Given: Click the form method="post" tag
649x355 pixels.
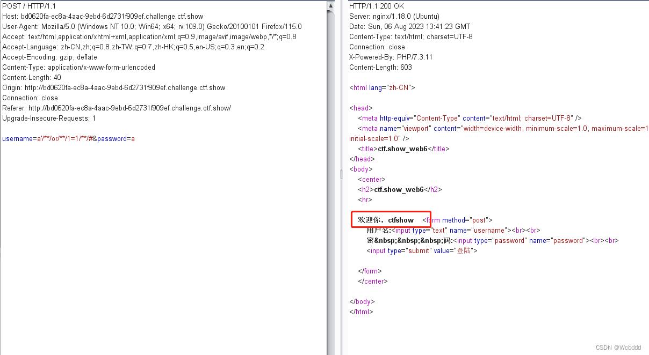Looking at the screenshot, I should coord(457,220).
